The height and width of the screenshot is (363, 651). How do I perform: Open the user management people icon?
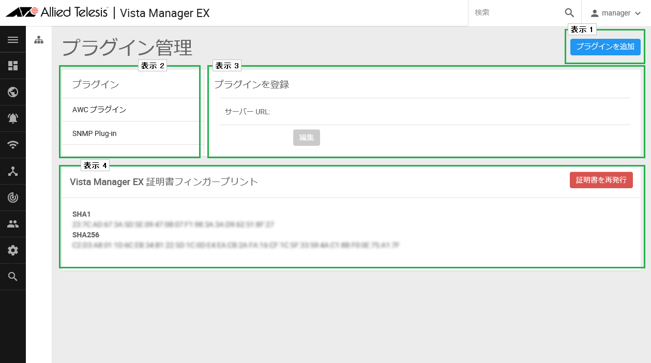pos(13,224)
